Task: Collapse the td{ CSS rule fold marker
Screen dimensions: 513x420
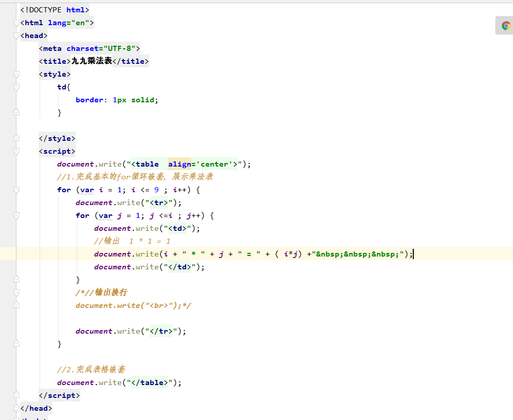Action: pyautogui.click(x=16, y=87)
